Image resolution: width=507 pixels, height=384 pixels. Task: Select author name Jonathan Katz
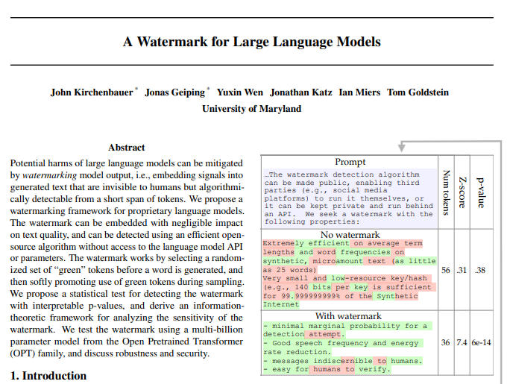pyautogui.click(x=301, y=92)
